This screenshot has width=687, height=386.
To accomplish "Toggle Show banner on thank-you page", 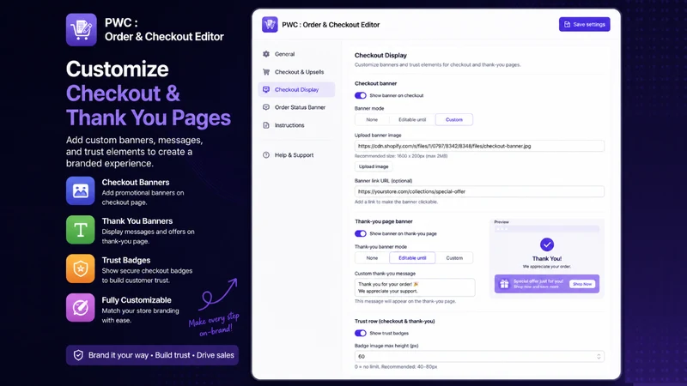I will pos(361,233).
